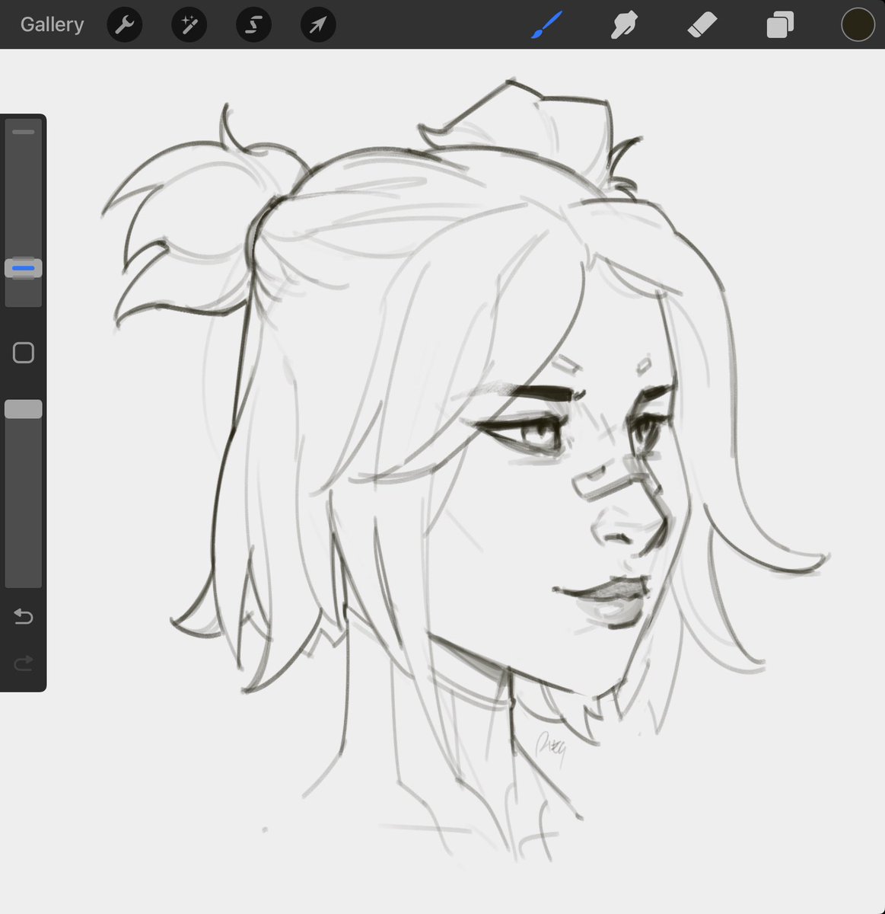Select the Smudge tool
885x914 pixels.
tap(624, 24)
